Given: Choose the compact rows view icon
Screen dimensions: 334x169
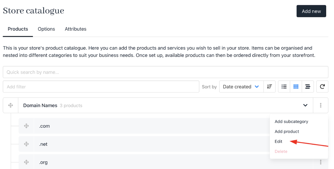Looking at the screenshot, I should point(308,87).
